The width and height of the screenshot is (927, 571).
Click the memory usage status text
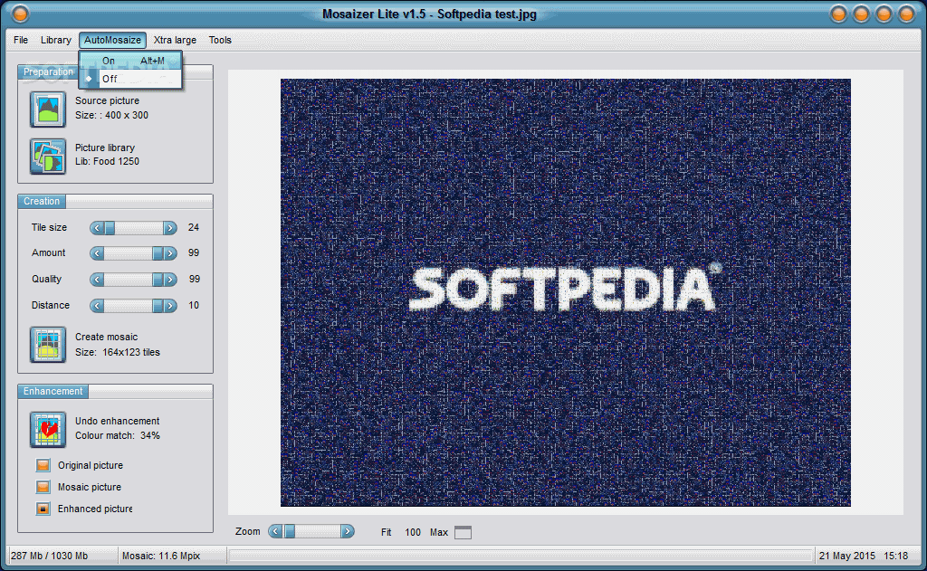(49, 556)
